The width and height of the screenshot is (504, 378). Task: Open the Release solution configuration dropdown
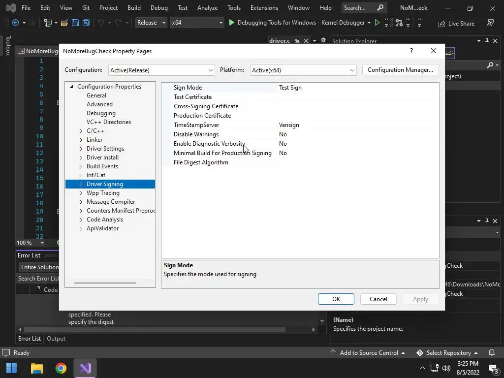tap(151, 23)
